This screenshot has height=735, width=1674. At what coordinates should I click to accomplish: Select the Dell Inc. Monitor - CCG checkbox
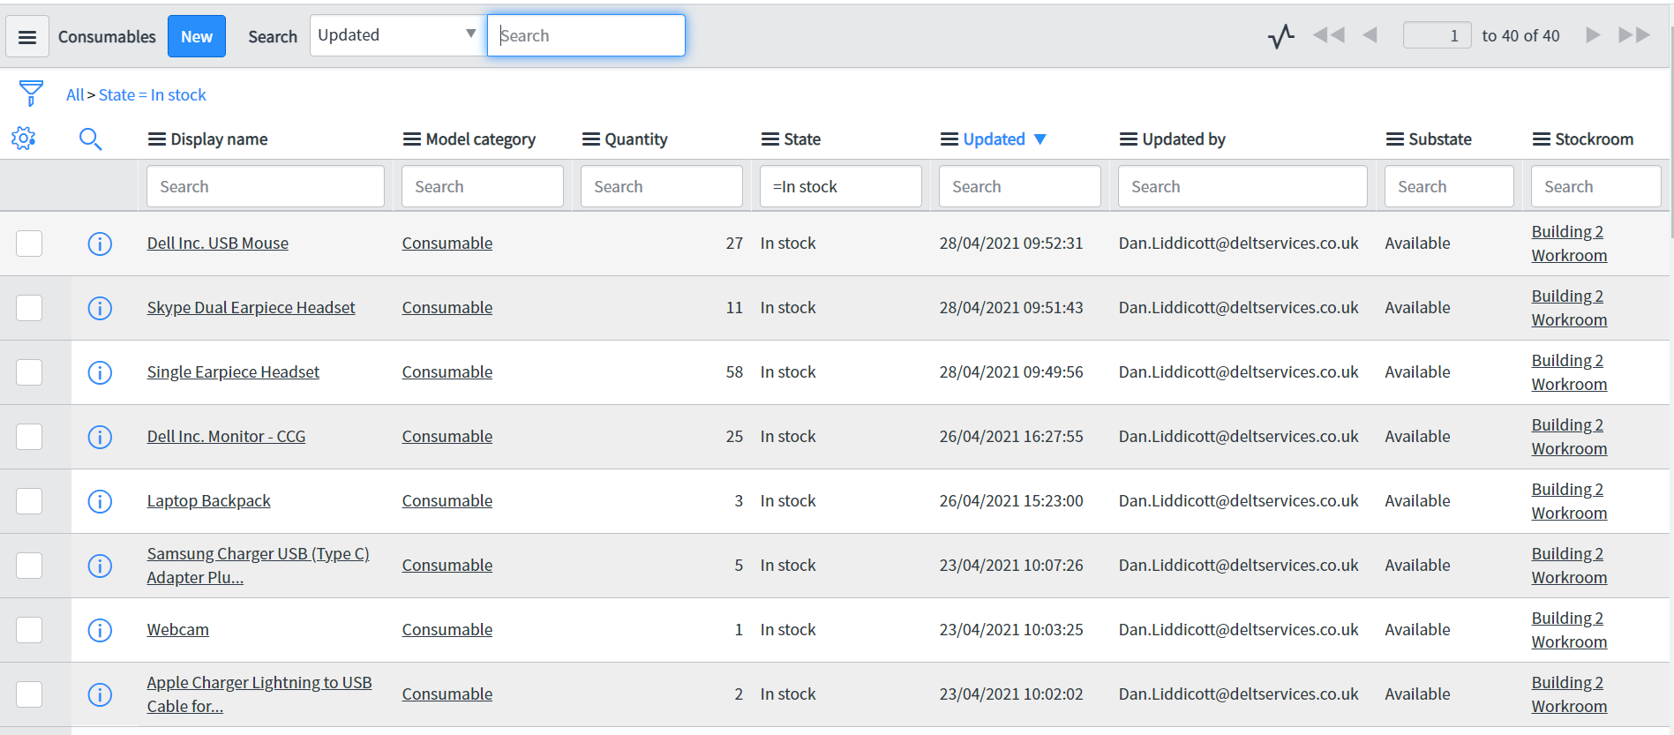click(x=29, y=437)
